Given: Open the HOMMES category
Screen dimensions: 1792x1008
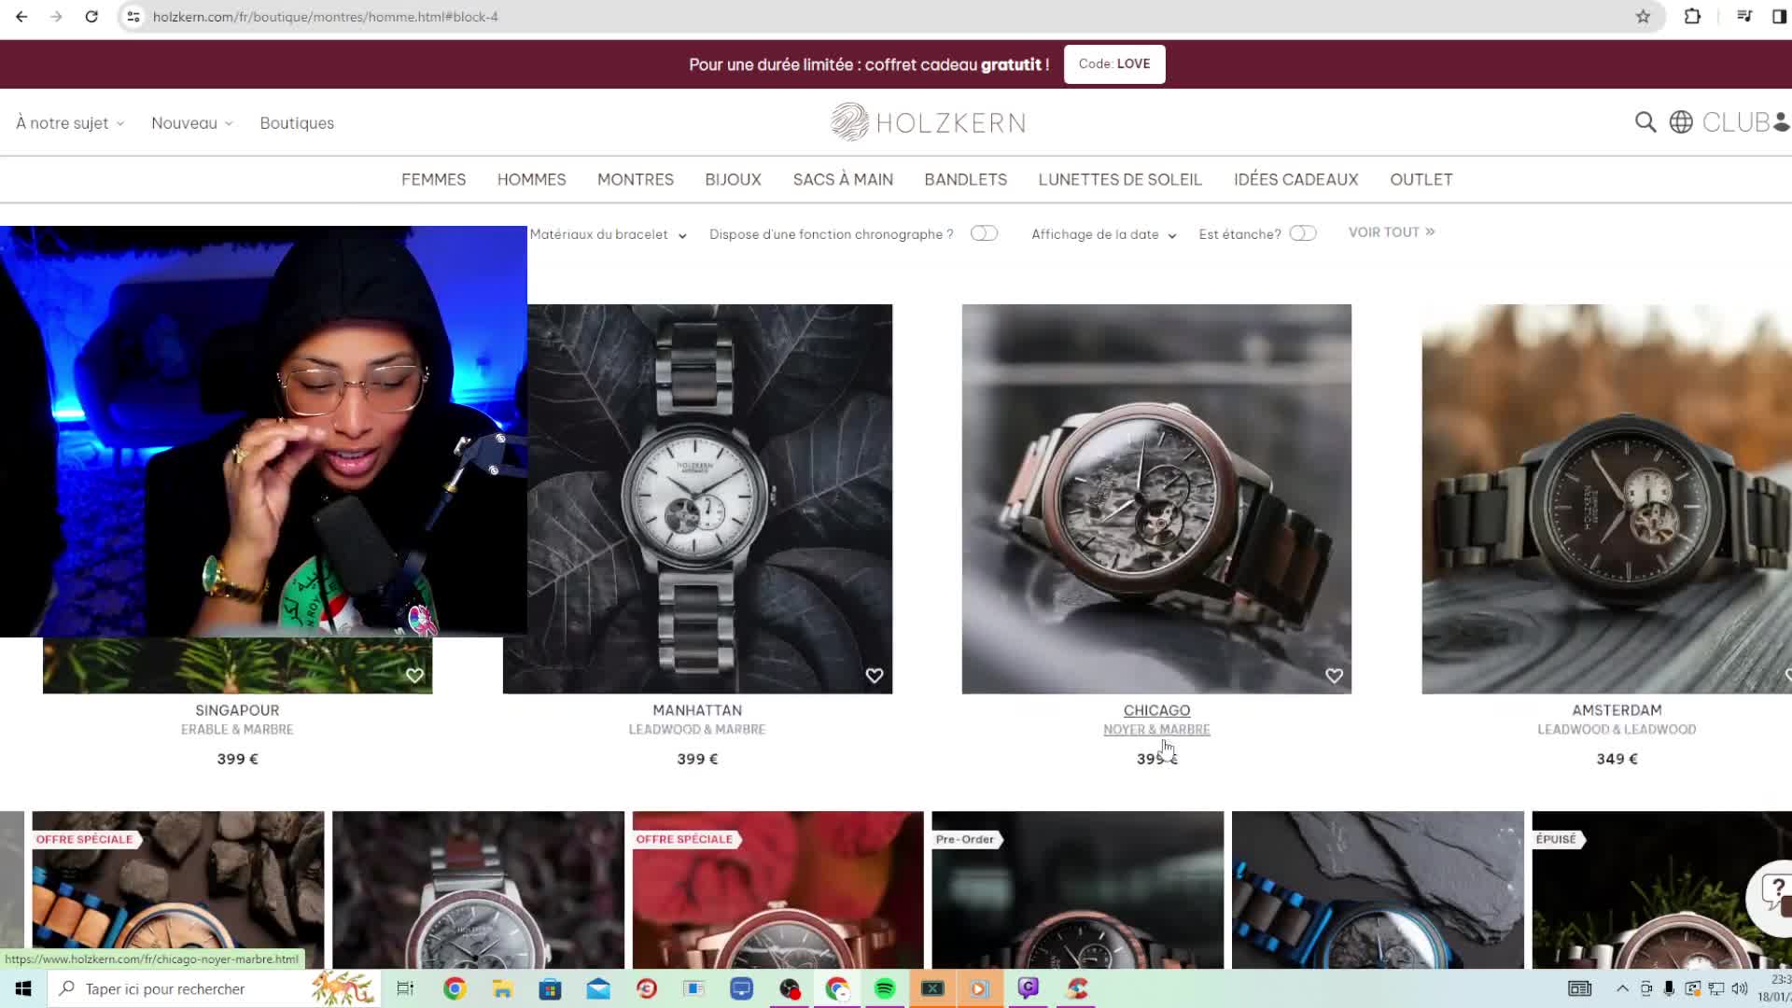Looking at the screenshot, I should [531, 179].
